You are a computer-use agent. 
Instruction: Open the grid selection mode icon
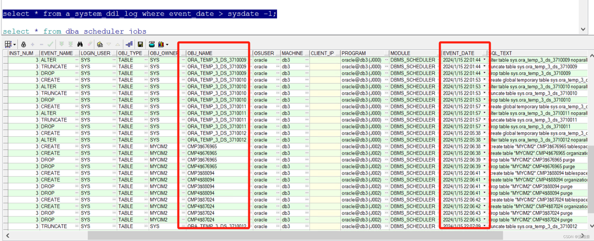click(8, 44)
